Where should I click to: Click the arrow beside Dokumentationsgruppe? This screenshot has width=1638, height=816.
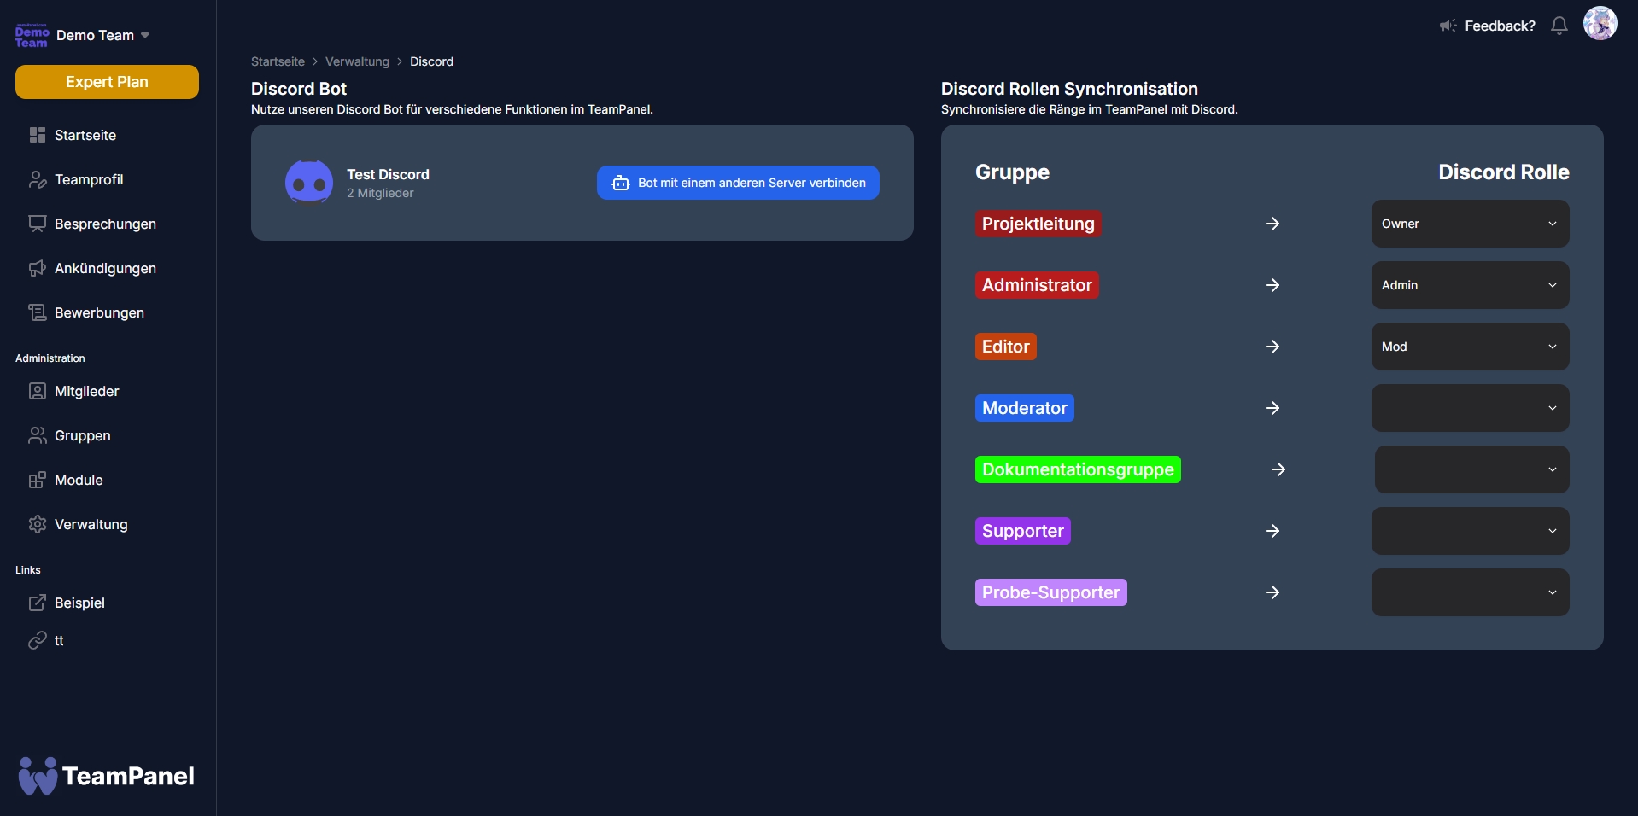pyautogui.click(x=1278, y=469)
